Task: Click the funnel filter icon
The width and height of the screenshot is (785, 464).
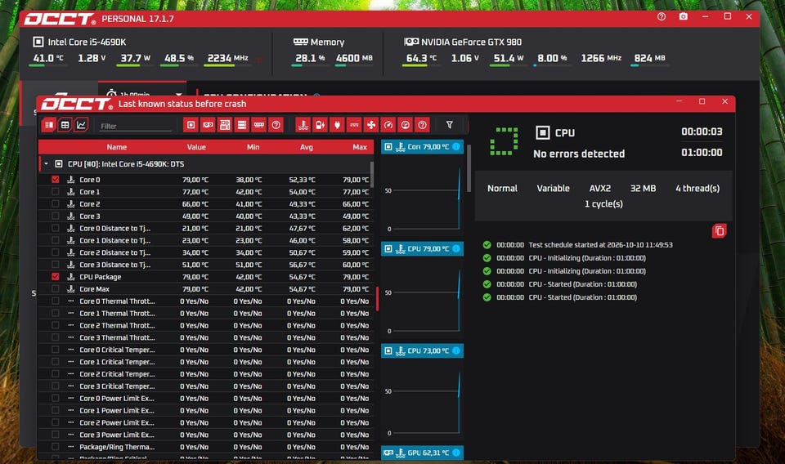Action: pyautogui.click(x=450, y=125)
